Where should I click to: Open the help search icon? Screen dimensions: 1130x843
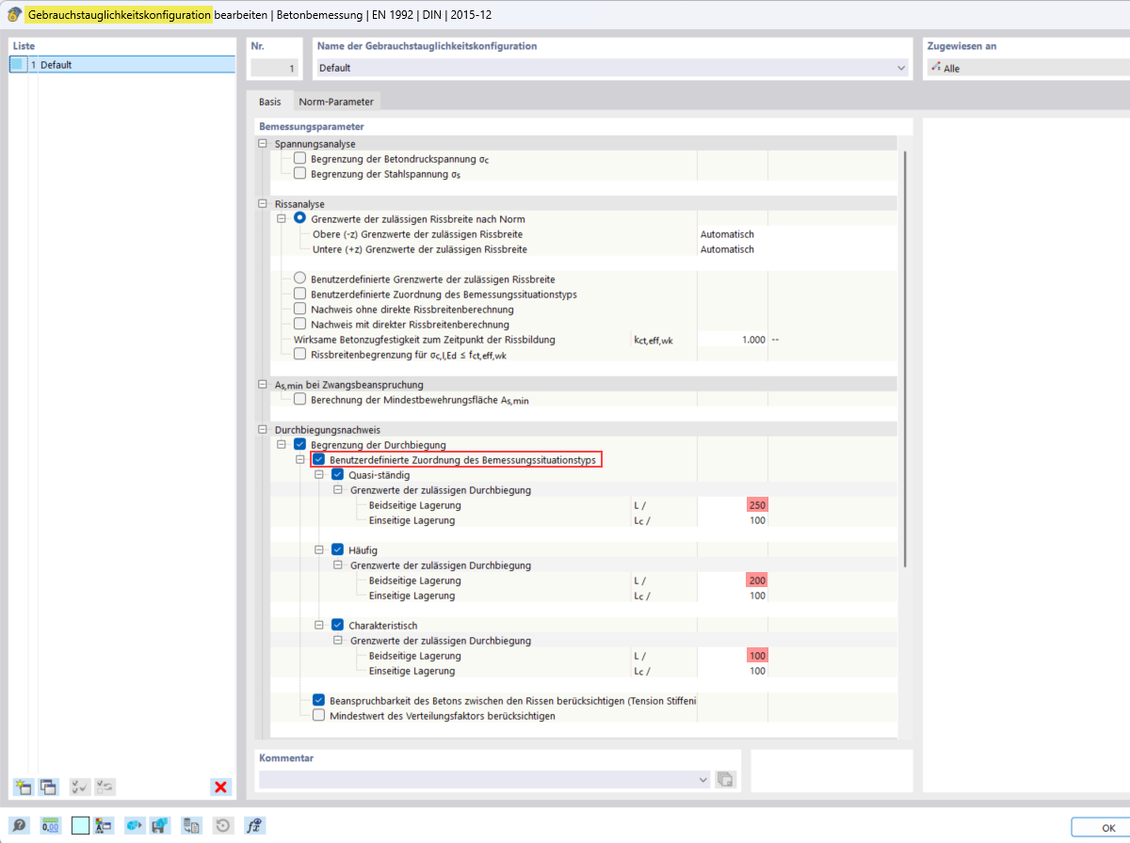click(x=20, y=826)
